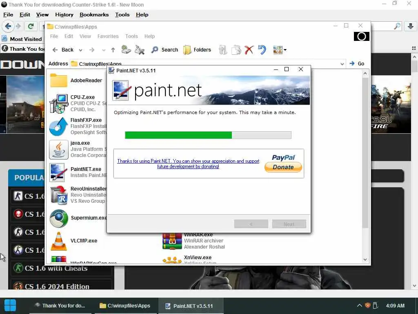Image resolution: width=418 pixels, height=314 pixels.
Task: Go up one folder level arrow
Action: 113,49
